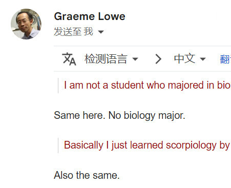Click the small arrow next to 检测语言
This screenshot has width=231, height=188.
tap(135, 59)
